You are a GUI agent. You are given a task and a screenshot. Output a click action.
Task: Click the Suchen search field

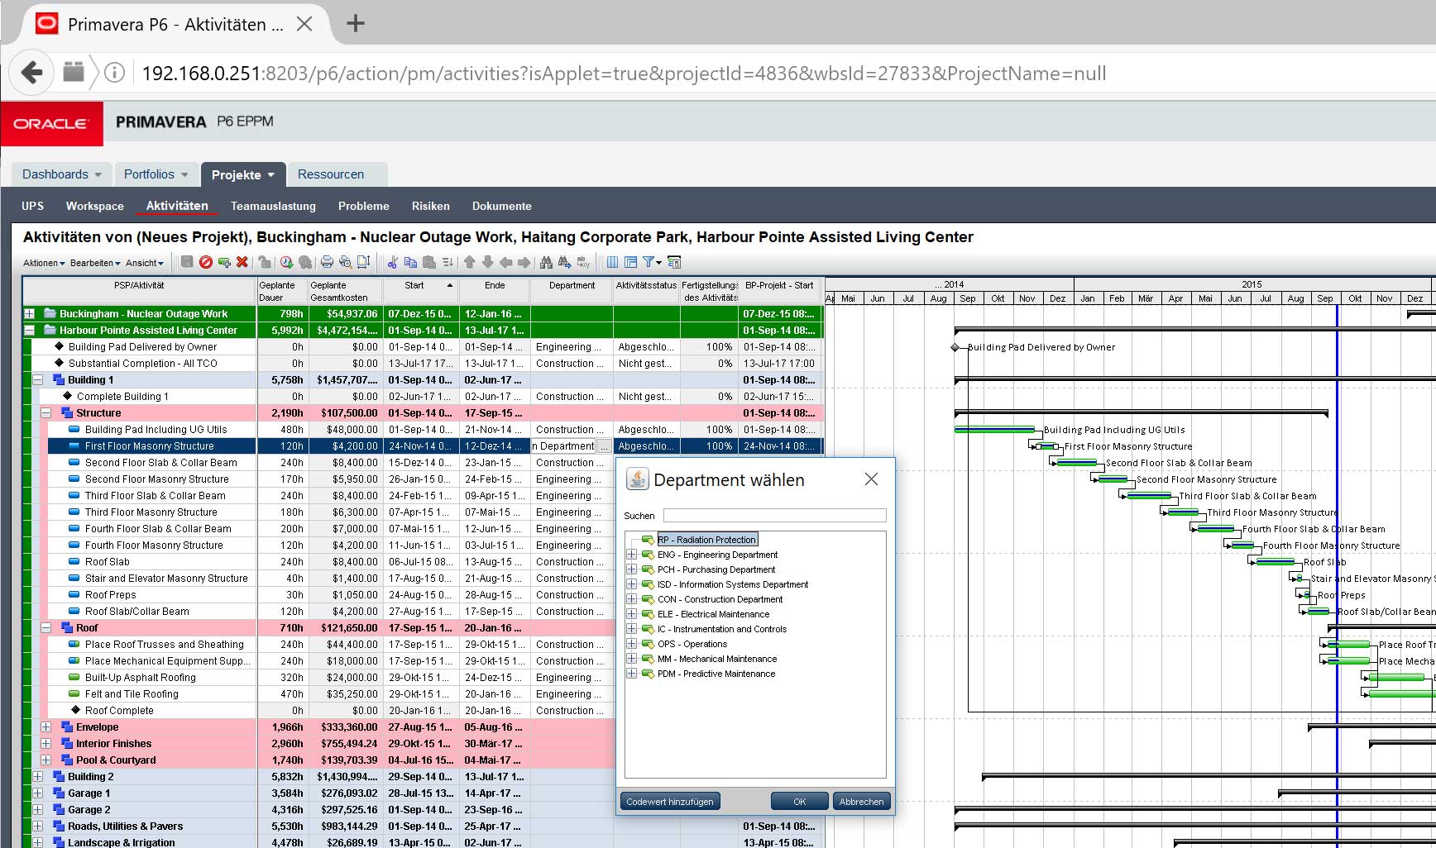pos(774,516)
